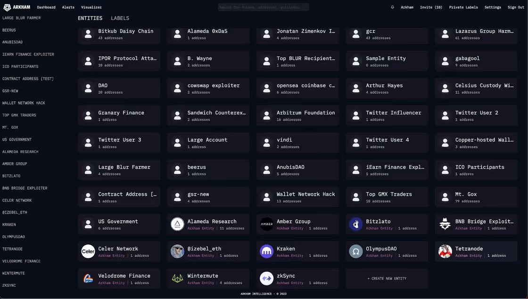Click the US Government avatar icon
Image resolution: width=528 pixels, height=299 pixels.
coord(88,224)
